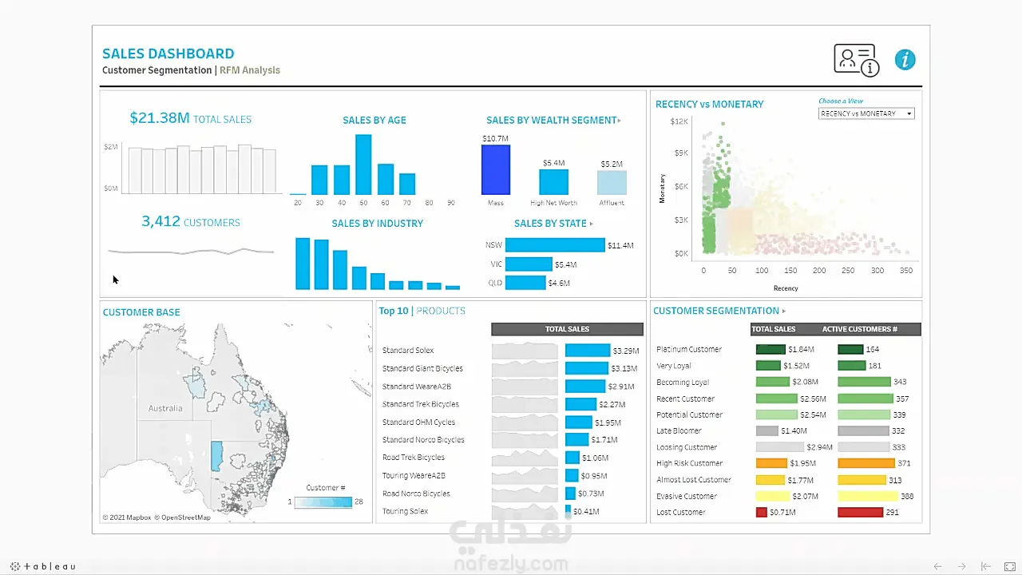
Task: Click the Sales by Age title
Action: (x=374, y=121)
